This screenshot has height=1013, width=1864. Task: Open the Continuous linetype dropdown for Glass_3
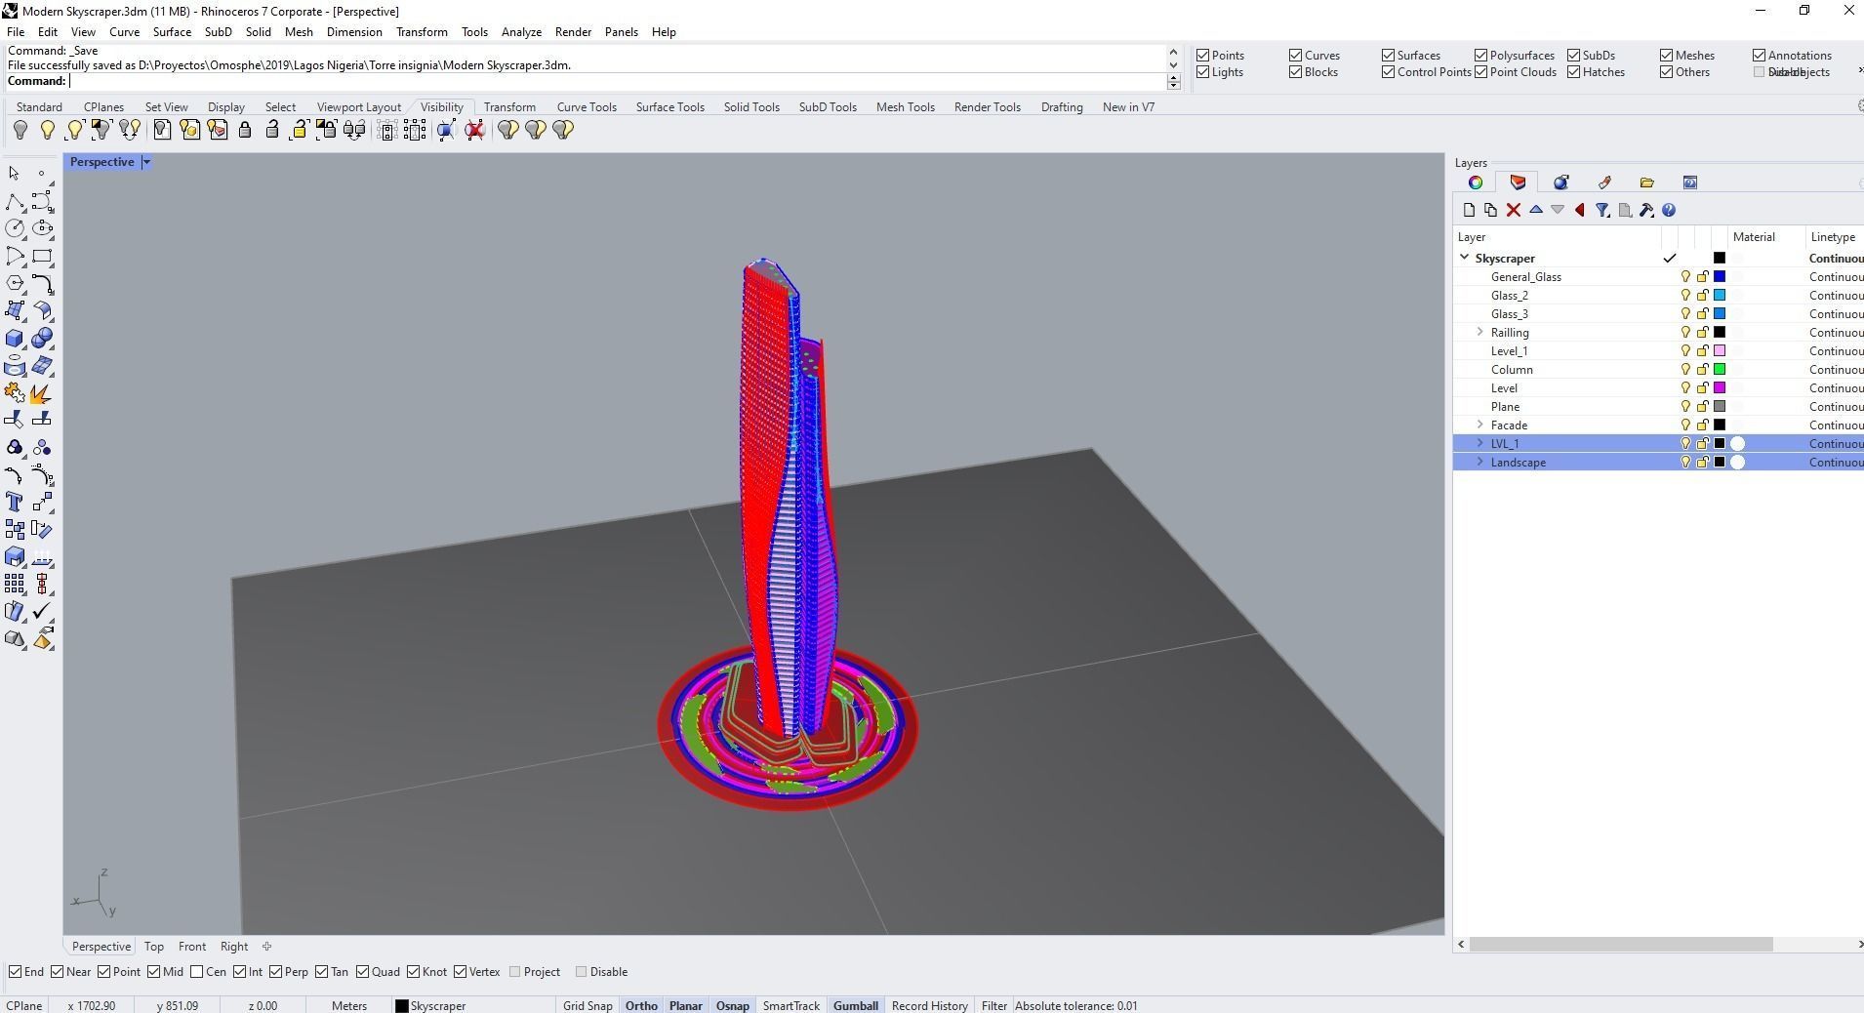pos(1836,314)
